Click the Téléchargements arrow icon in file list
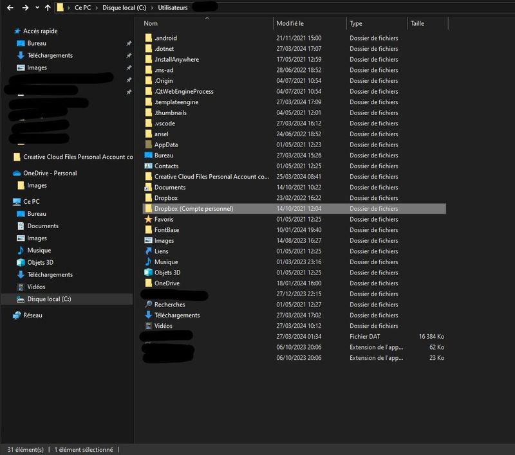The height and width of the screenshot is (455, 515). (149, 316)
